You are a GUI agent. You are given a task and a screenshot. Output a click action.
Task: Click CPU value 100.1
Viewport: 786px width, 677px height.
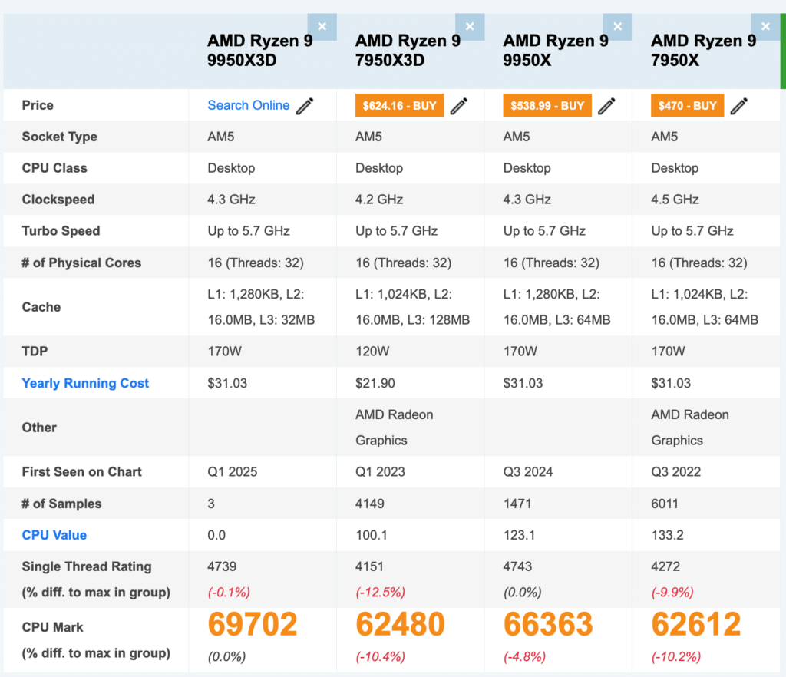tap(371, 535)
